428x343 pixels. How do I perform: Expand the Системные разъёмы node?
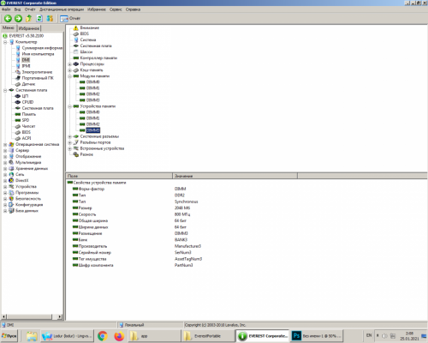coord(69,136)
